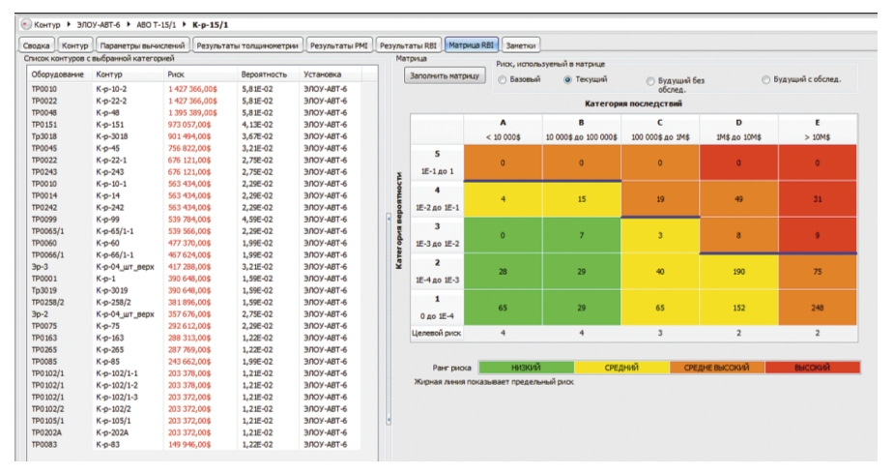
Task: Click the yellow СРЕДНИЙ risk rank swatch
Action: [621, 368]
